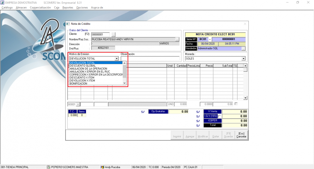This screenshot has height=169, width=314.
Task: Click the Vendedor Administrador SQL field
Action: (219, 49)
